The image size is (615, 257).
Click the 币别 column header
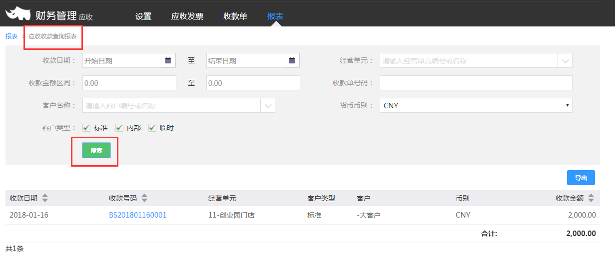click(x=463, y=198)
